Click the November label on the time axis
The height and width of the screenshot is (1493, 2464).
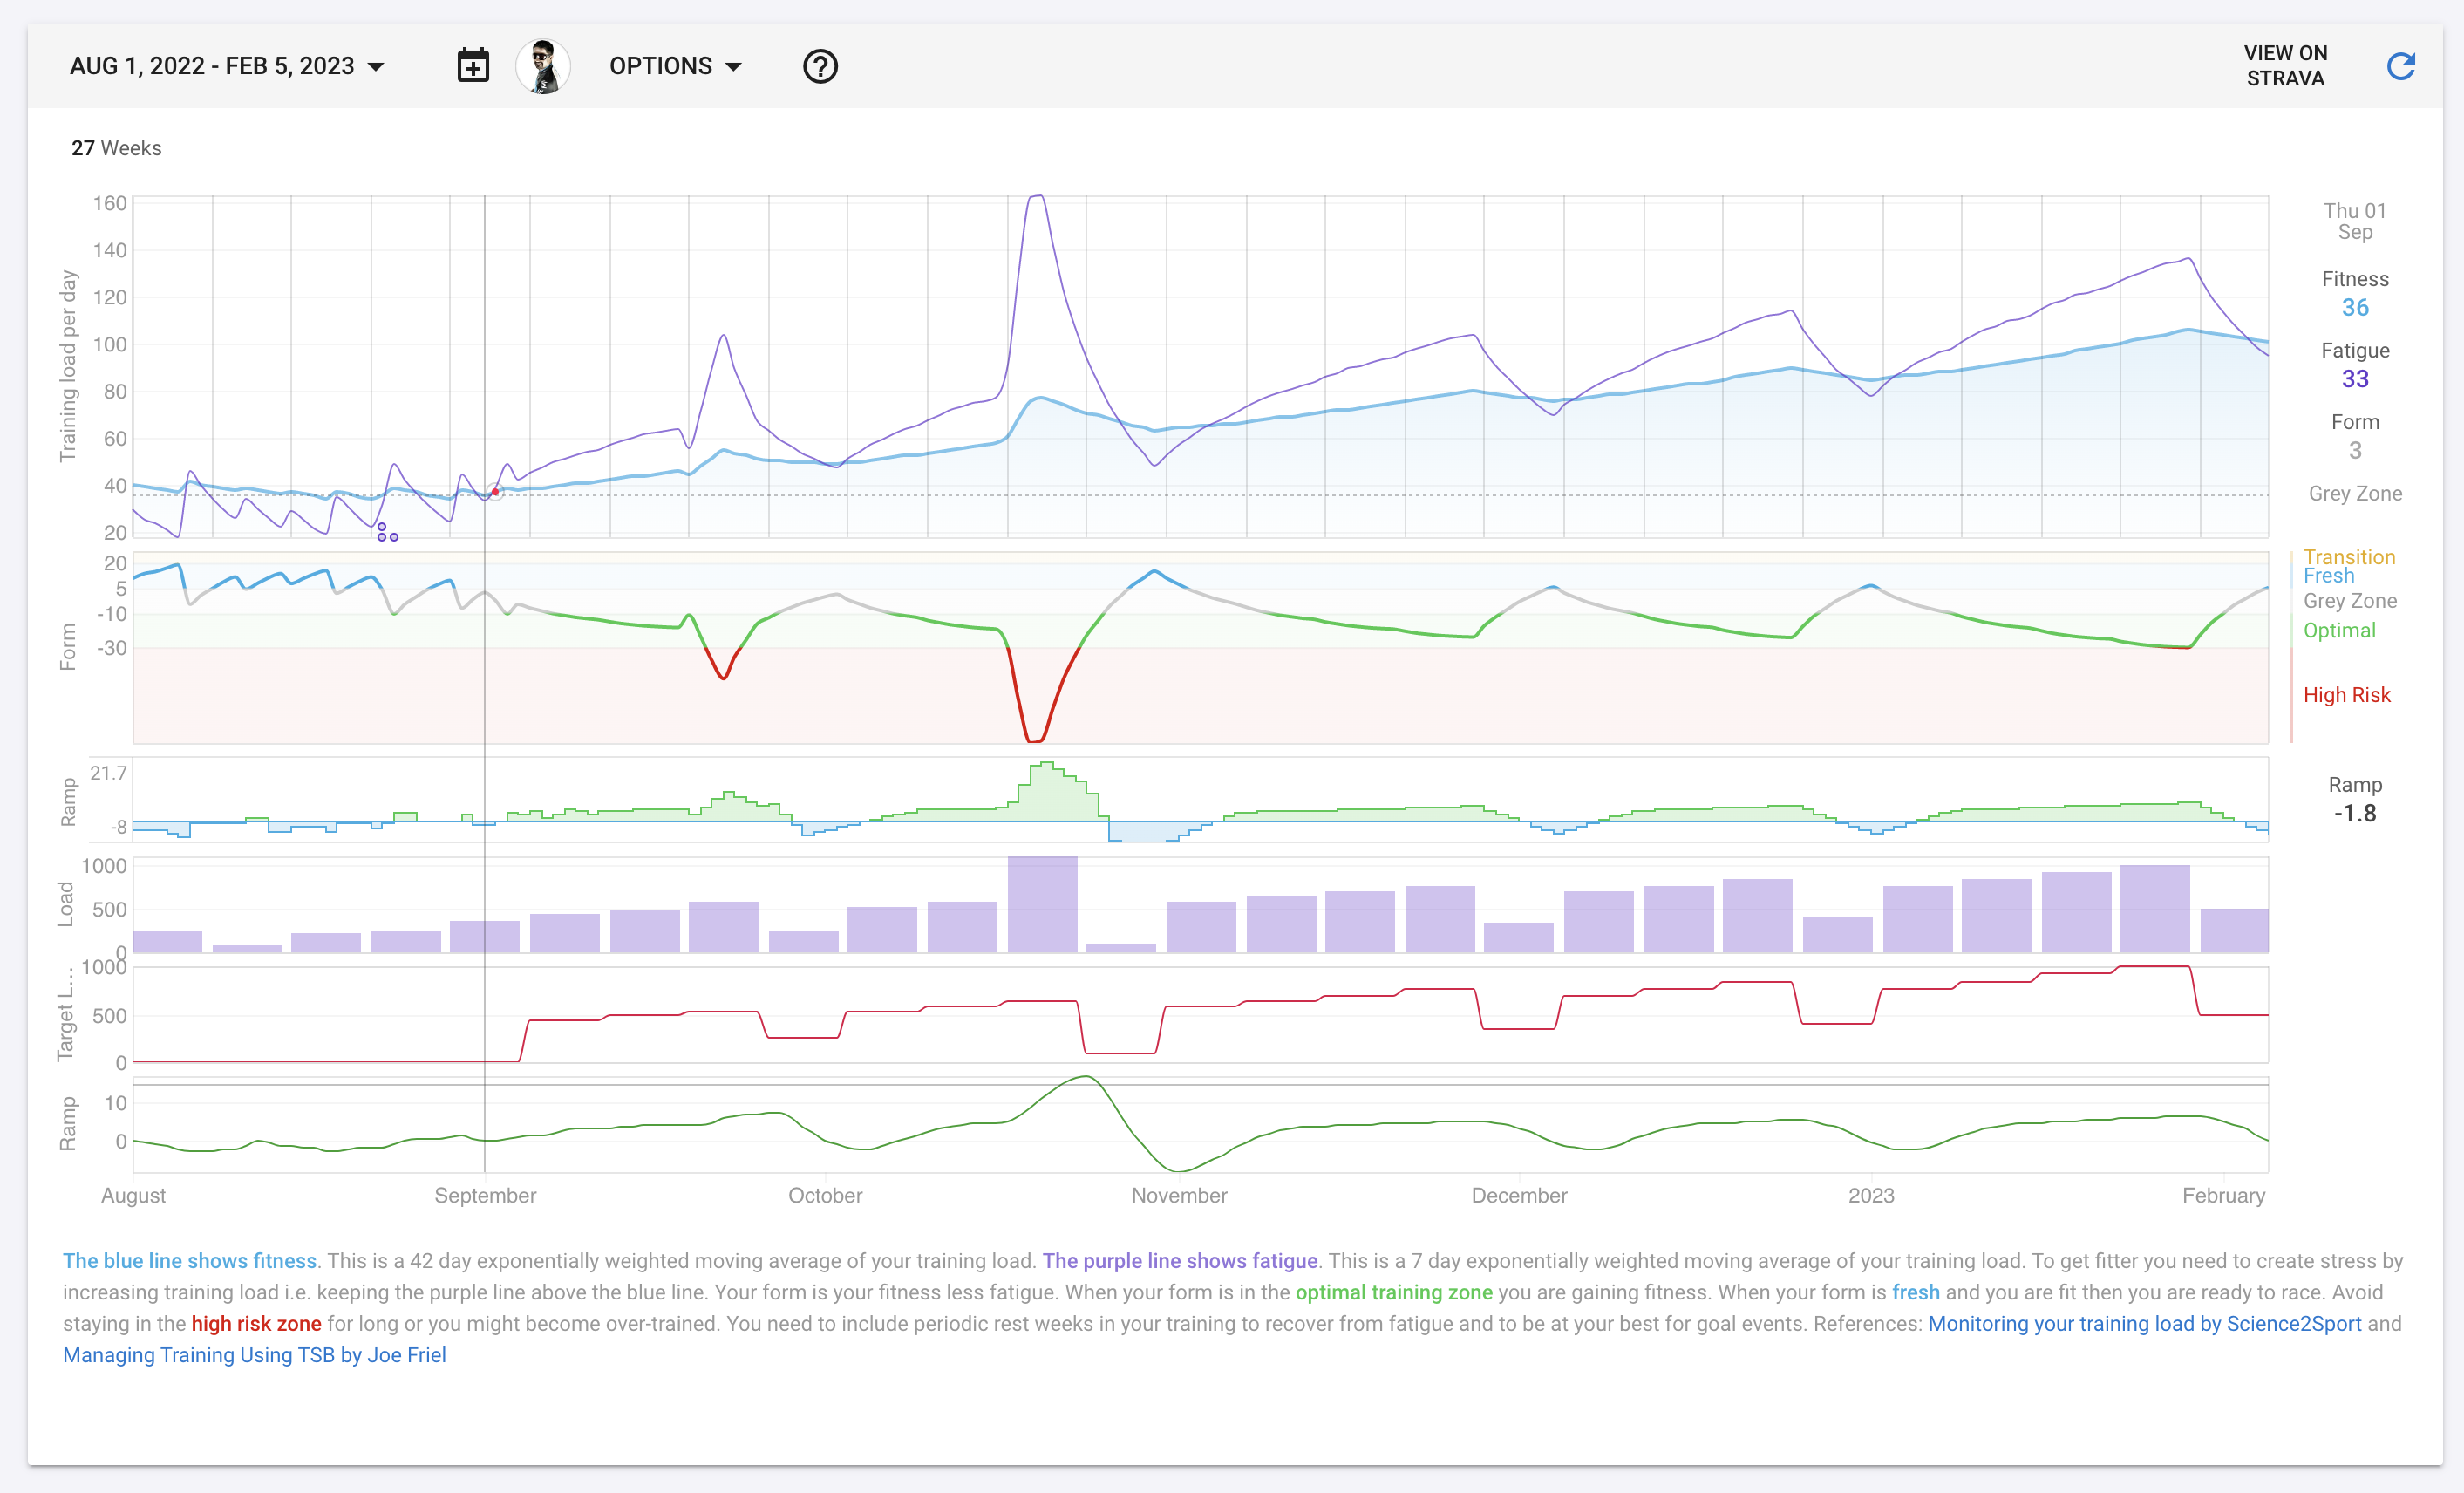1179,1195
